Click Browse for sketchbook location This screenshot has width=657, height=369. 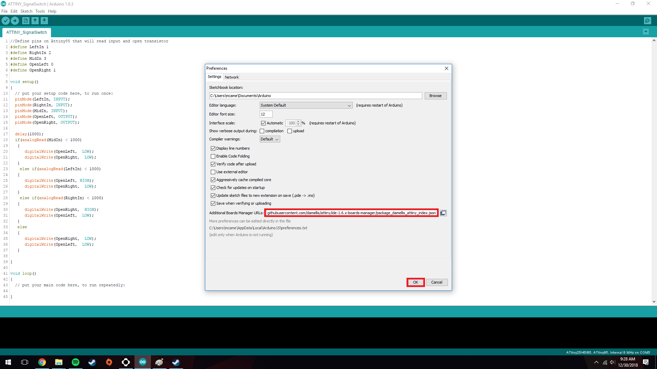pyautogui.click(x=435, y=96)
